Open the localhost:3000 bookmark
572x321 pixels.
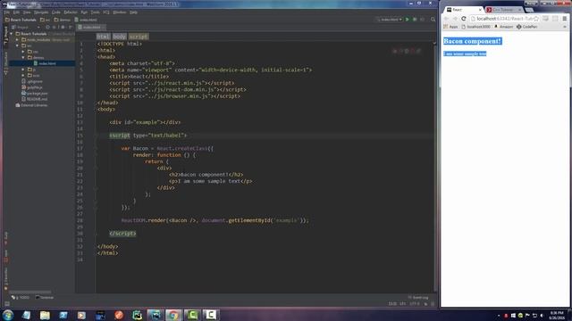click(x=476, y=27)
